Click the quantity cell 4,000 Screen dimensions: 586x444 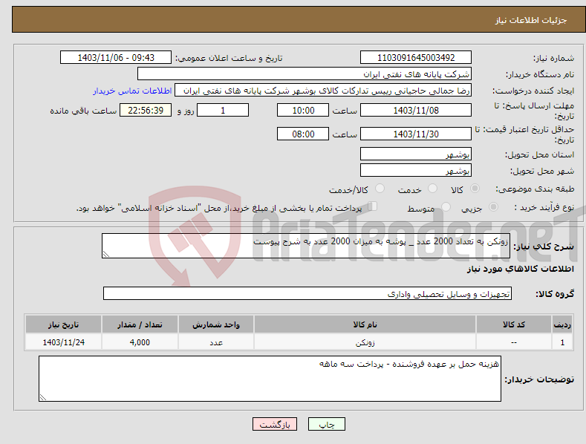coord(140,342)
